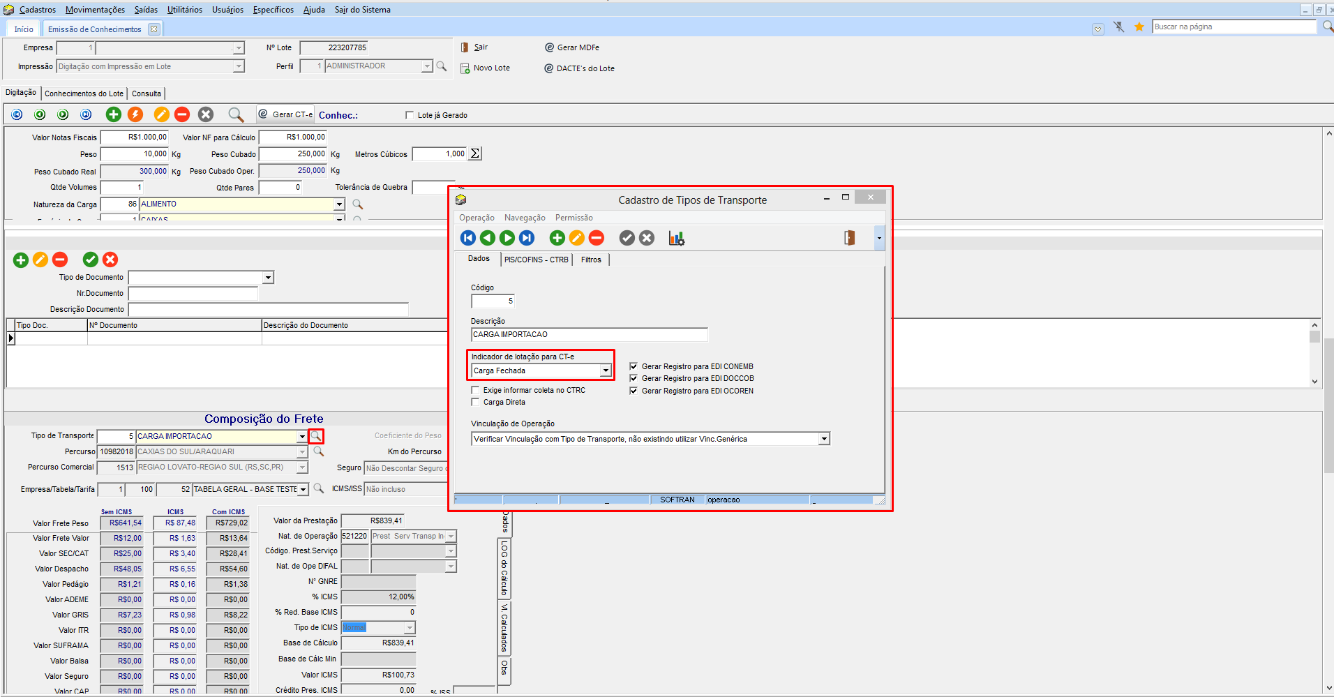Click the sigma icon beside Metros Cúbicos

pyautogui.click(x=475, y=154)
